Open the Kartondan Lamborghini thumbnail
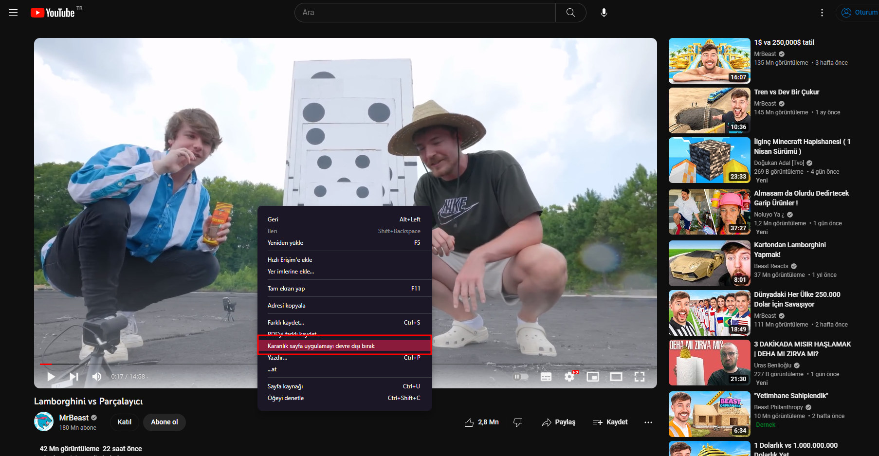Viewport: 879px width, 456px height. point(710,263)
